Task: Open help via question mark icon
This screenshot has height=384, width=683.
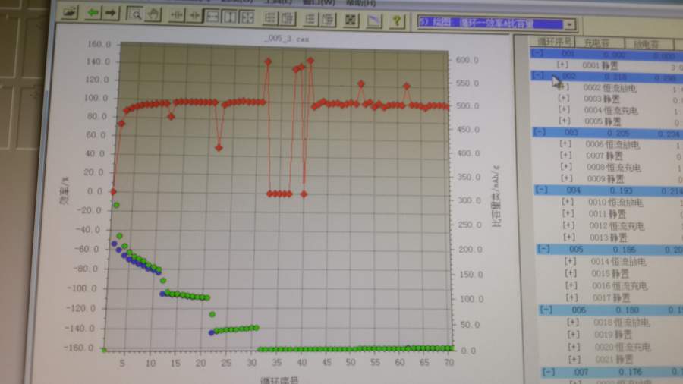Action: click(x=396, y=20)
